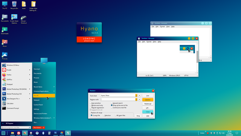Open All Programs in Start menu

click(x=9, y=124)
